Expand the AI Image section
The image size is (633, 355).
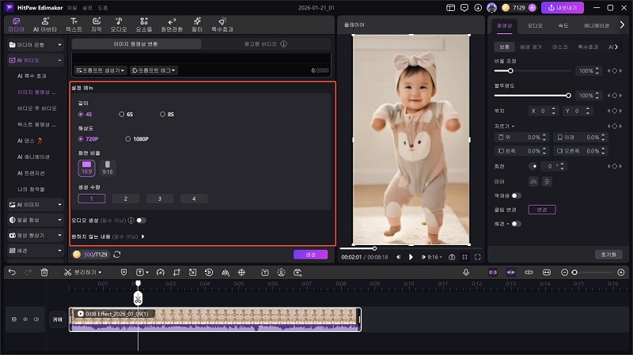[60, 205]
